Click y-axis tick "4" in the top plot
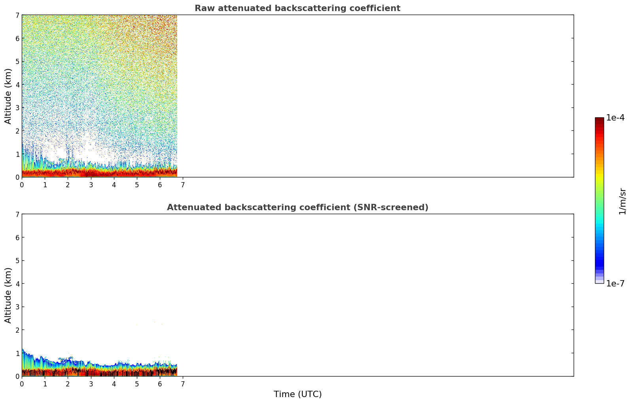Viewport: 631px width, 403px height. pyautogui.click(x=17, y=85)
